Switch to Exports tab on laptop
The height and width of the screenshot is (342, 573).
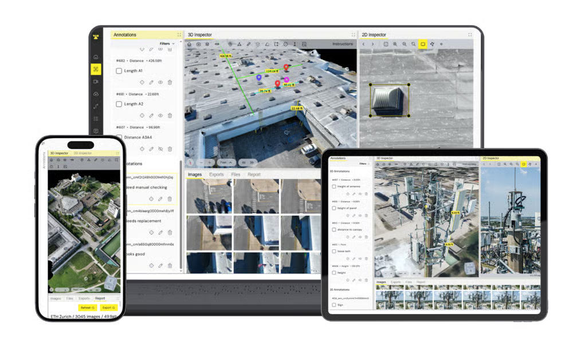pos(217,174)
